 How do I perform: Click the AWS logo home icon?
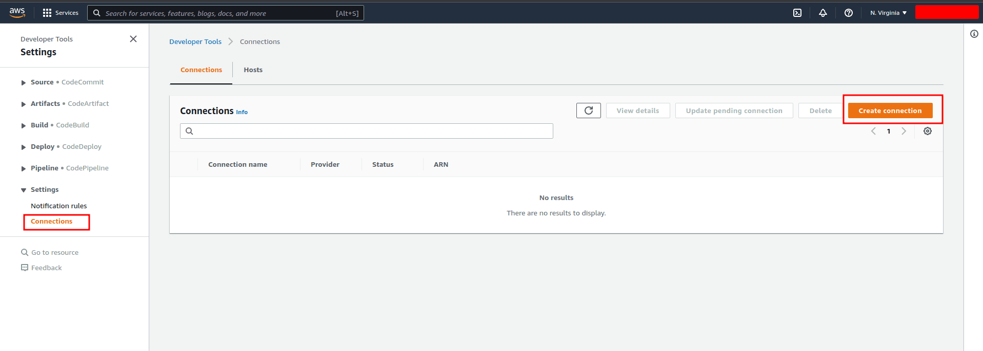tap(17, 12)
